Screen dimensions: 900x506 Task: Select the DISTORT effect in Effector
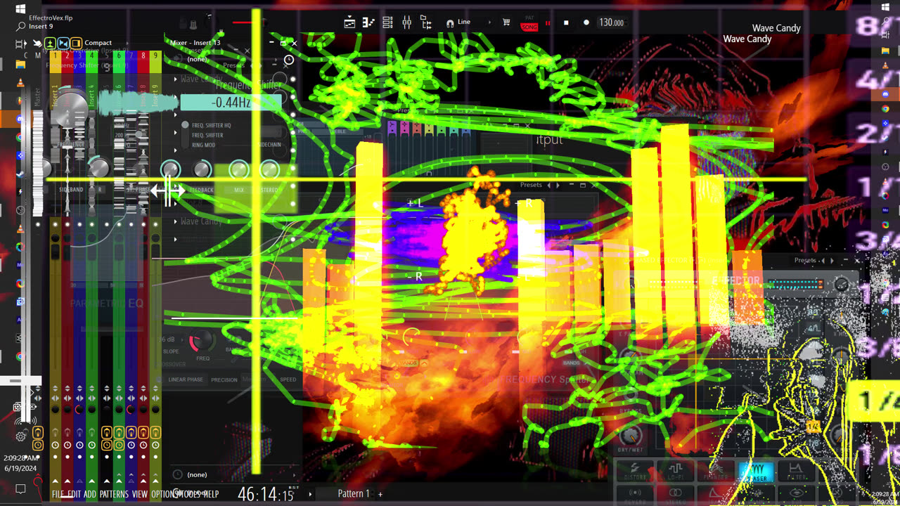point(635,470)
